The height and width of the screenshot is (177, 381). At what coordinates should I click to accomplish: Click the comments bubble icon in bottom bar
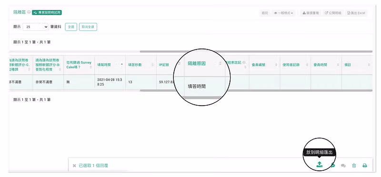pyautogui.click(x=343, y=166)
